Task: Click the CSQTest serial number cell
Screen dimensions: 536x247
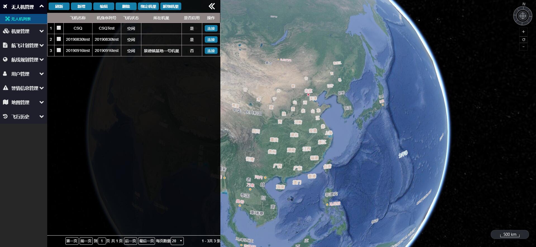Action: (x=107, y=28)
